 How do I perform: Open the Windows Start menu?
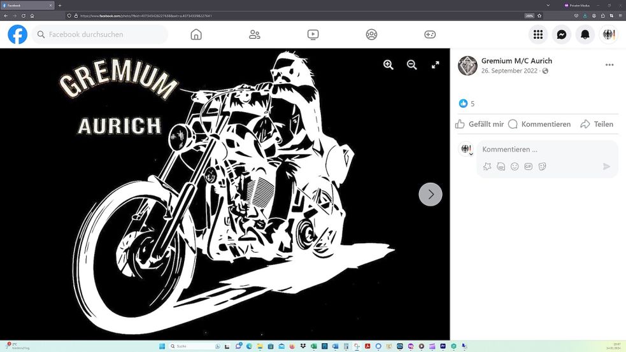coord(162,346)
